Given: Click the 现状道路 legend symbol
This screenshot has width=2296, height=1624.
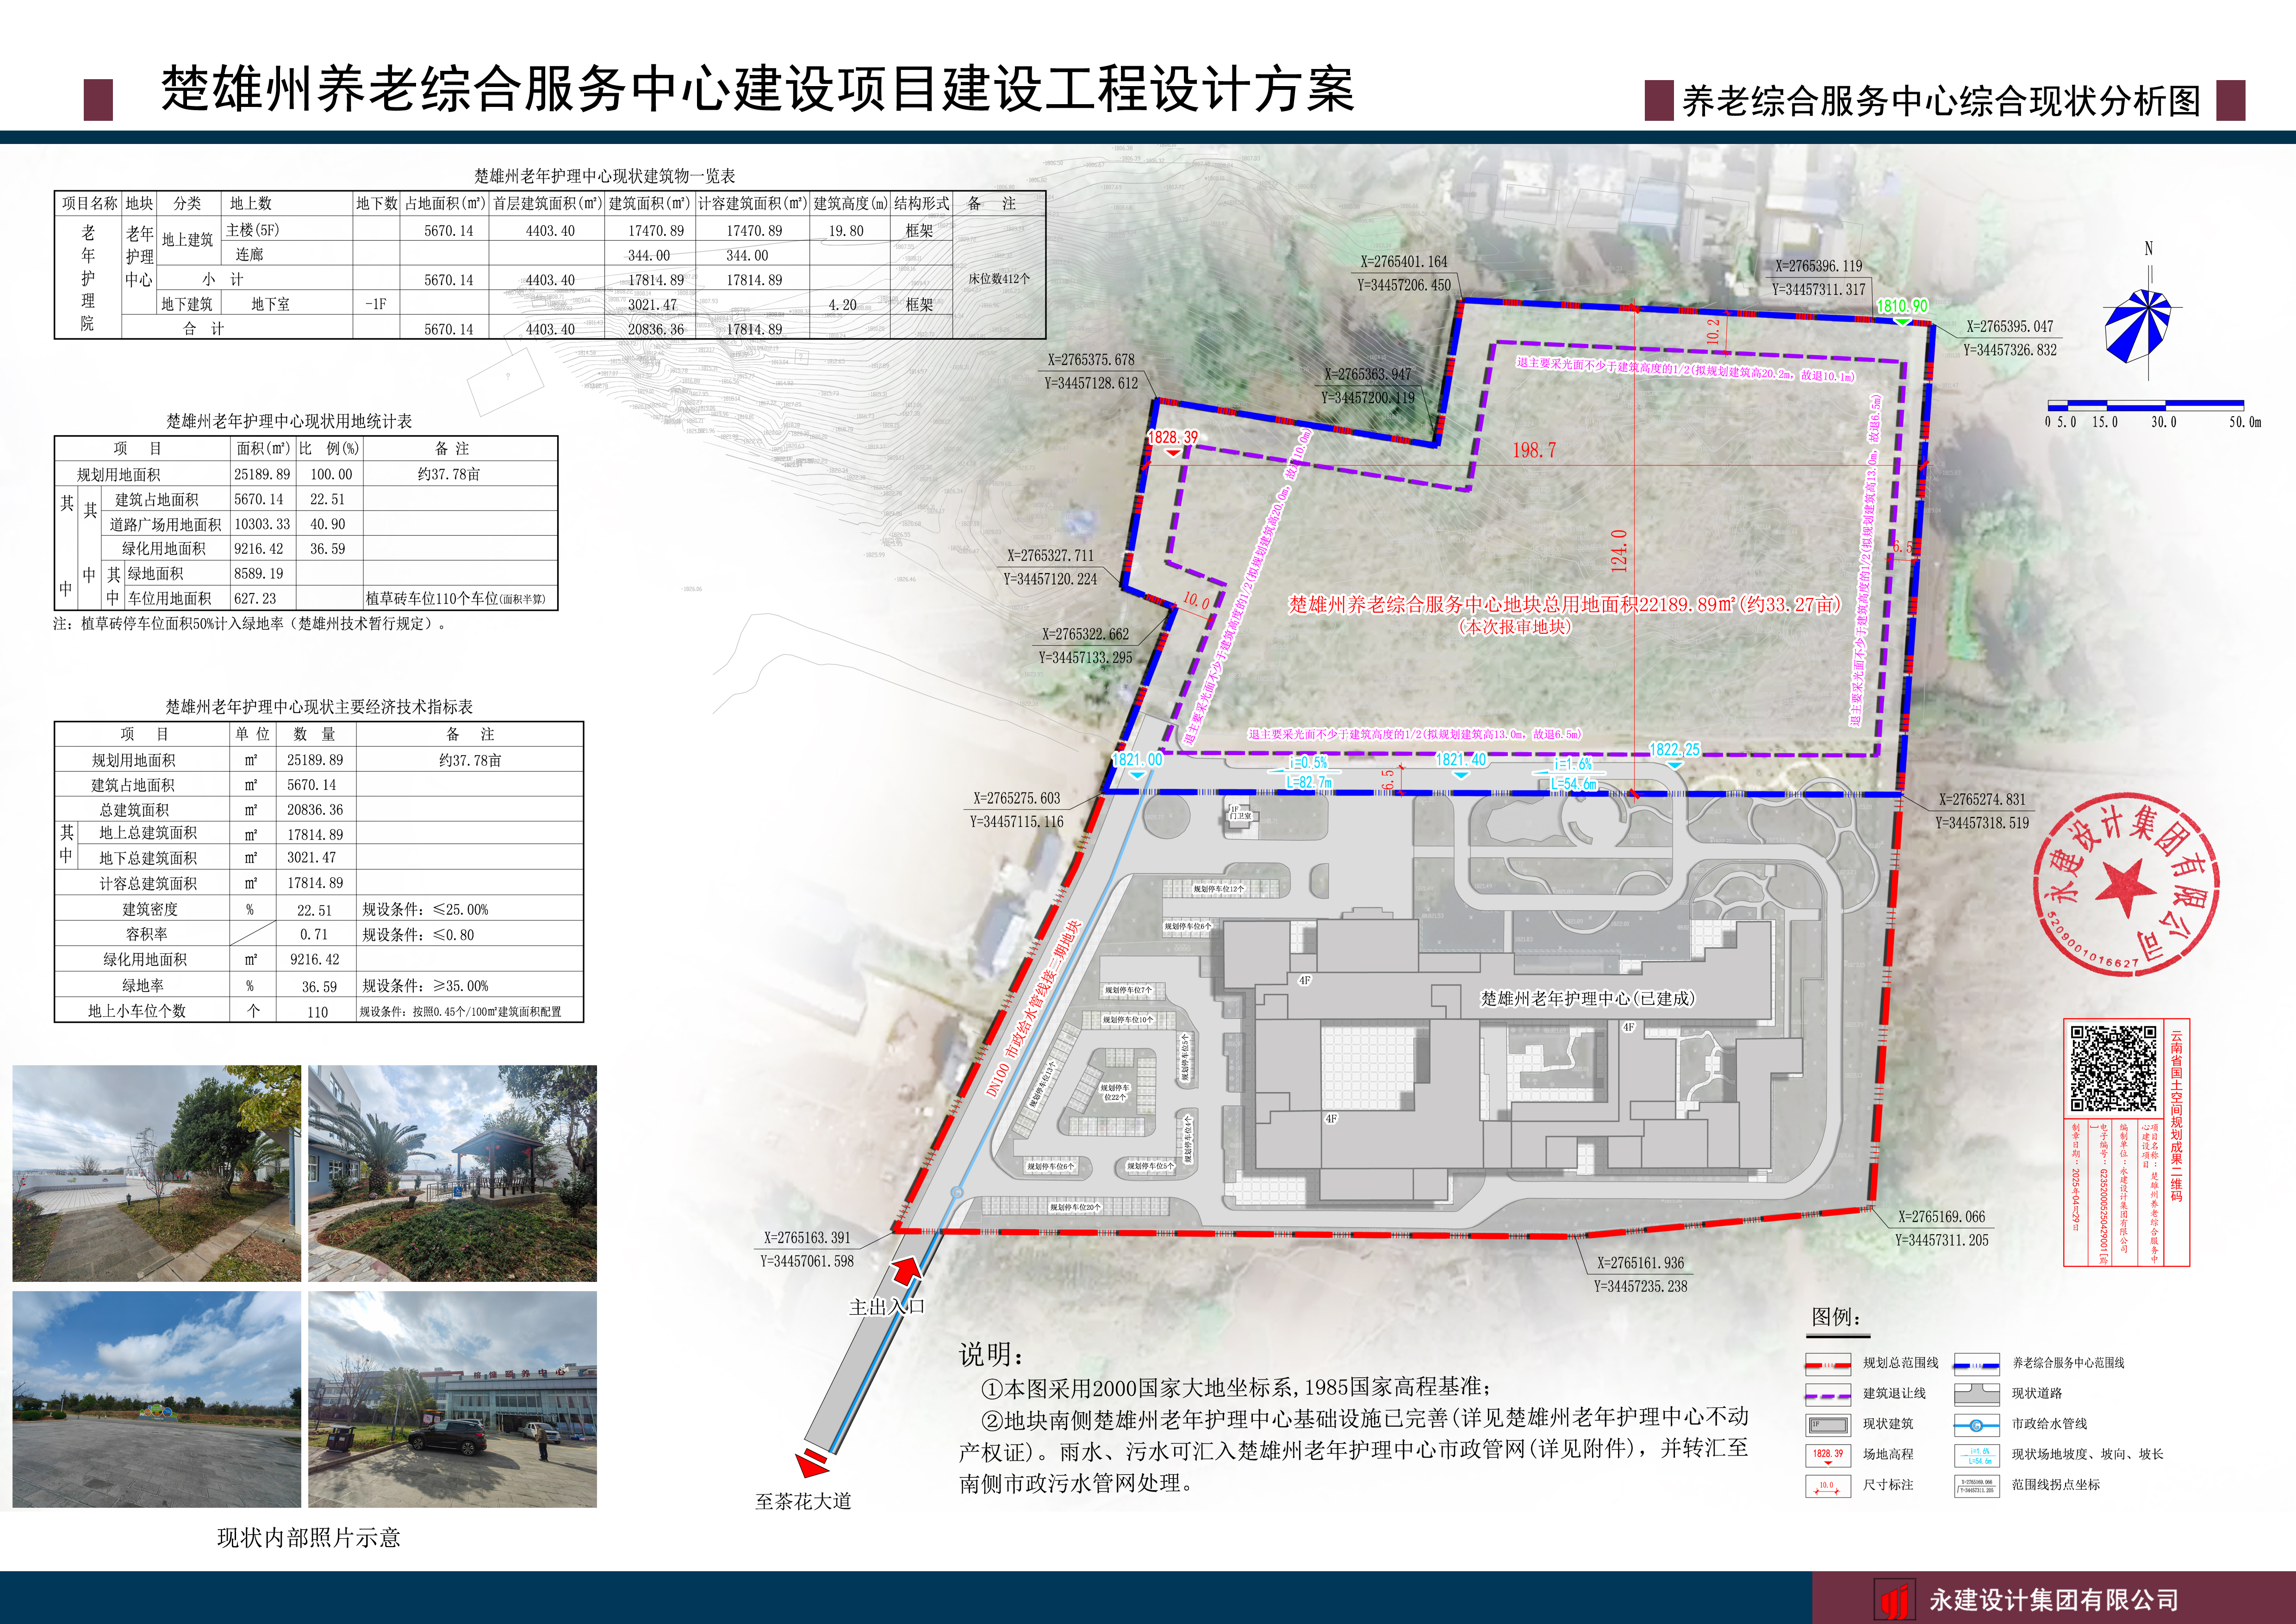Looking at the screenshot, I should (1977, 1394).
